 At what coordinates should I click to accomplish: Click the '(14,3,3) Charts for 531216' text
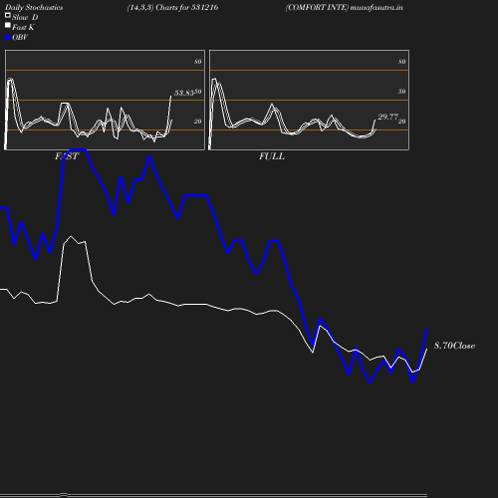pyautogui.click(x=172, y=8)
